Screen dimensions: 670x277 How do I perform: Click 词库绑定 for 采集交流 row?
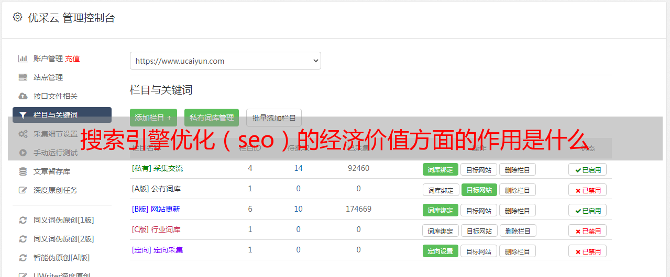click(441, 169)
